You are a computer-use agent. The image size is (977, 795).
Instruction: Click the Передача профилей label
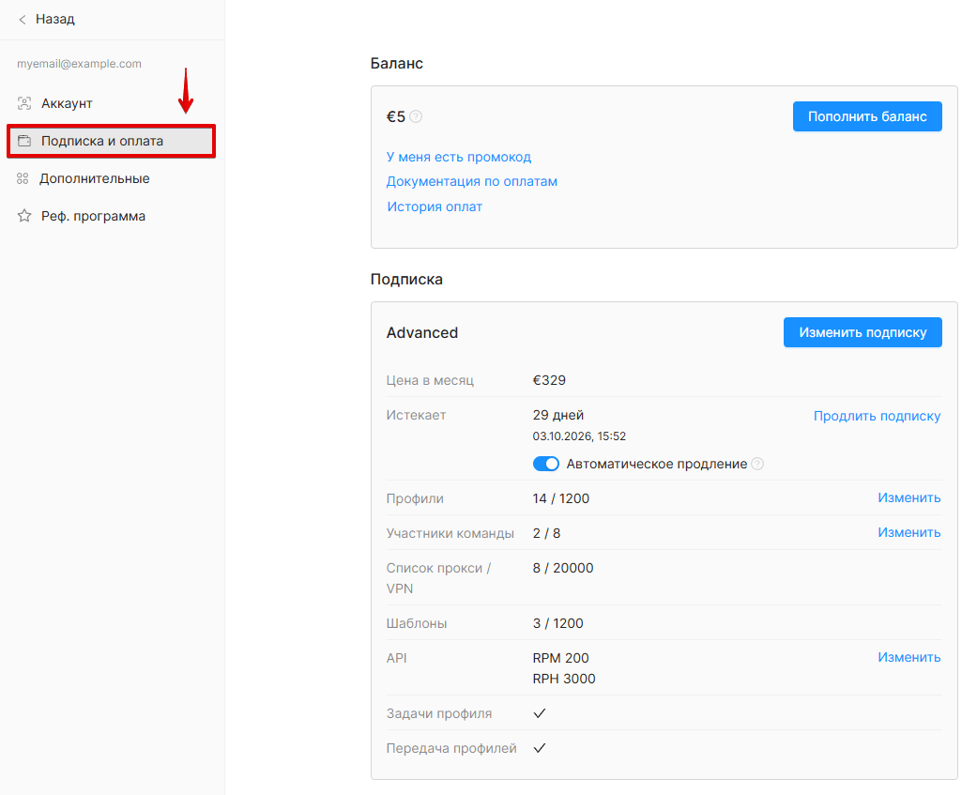coord(451,748)
